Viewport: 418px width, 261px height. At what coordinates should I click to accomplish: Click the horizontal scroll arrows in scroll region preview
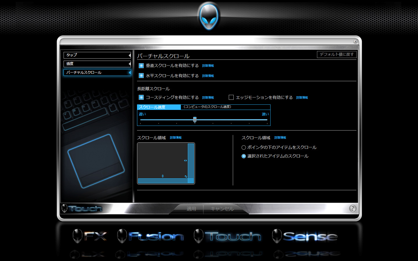click(x=185, y=160)
